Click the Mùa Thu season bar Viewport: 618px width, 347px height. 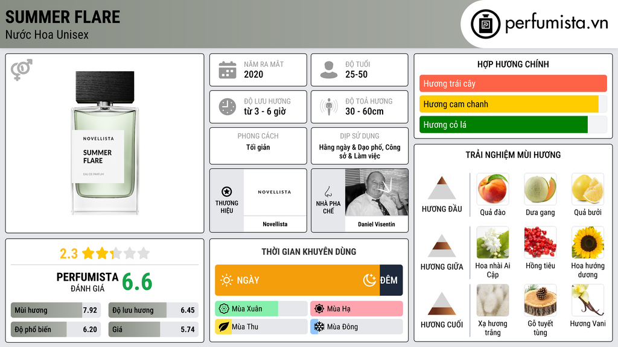coord(261,327)
